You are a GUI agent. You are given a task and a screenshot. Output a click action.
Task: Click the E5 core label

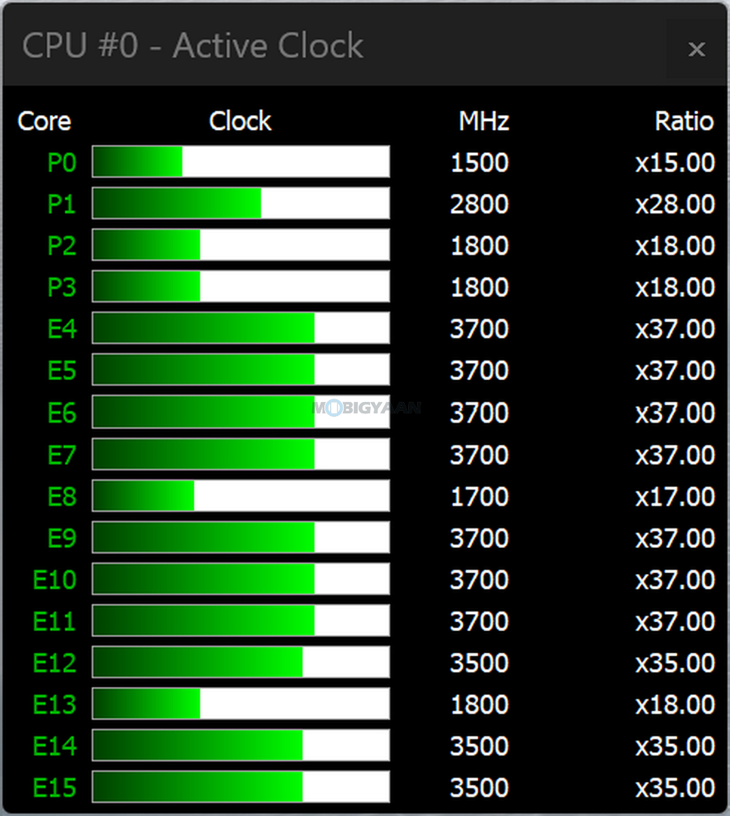click(x=62, y=371)
